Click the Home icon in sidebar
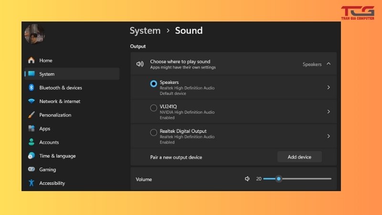382x215 pixels. (32, 60)
